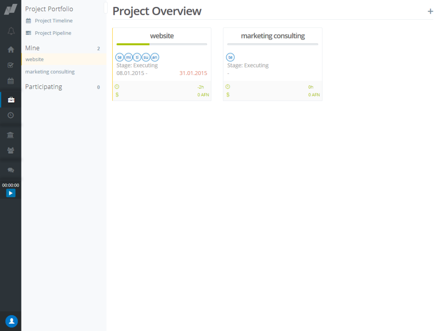Go to home via house icon
This screenshot has height=331, width=439.
coord(11,49)
